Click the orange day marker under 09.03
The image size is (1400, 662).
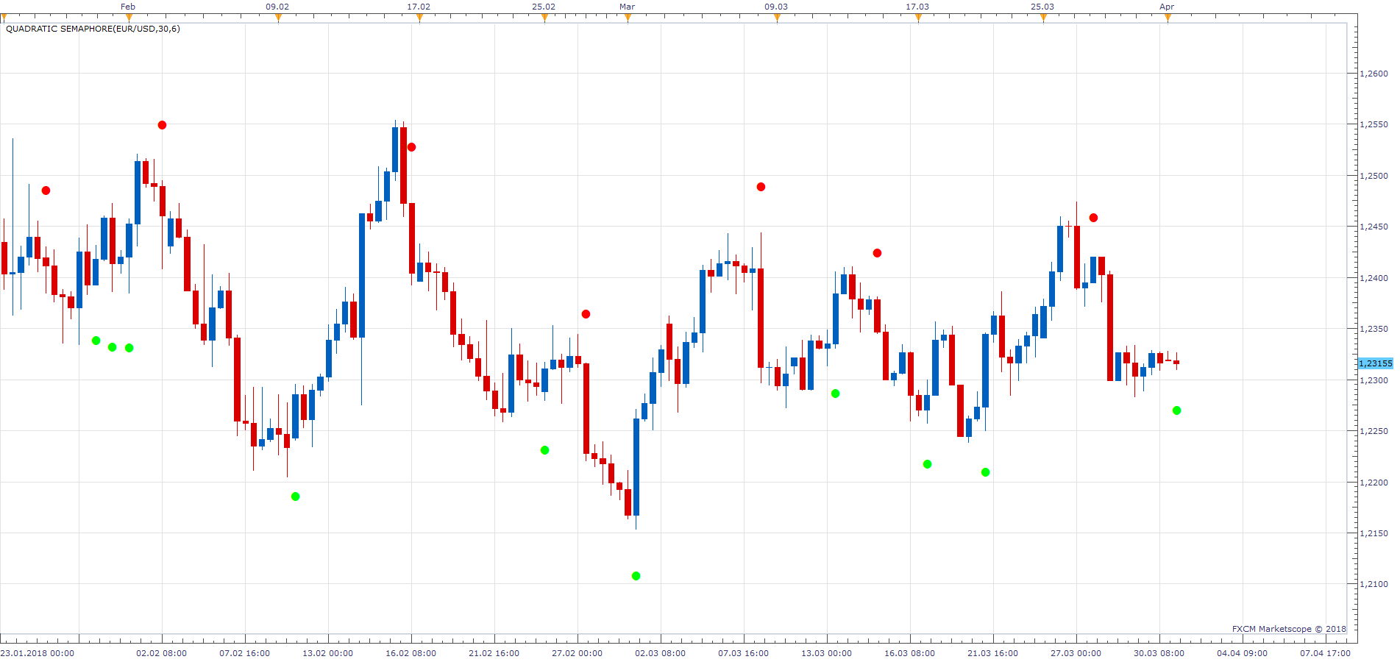[x=777, y=18]
